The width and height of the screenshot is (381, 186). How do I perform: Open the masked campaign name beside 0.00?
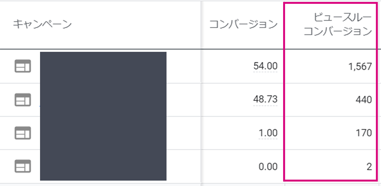(103, 165)
